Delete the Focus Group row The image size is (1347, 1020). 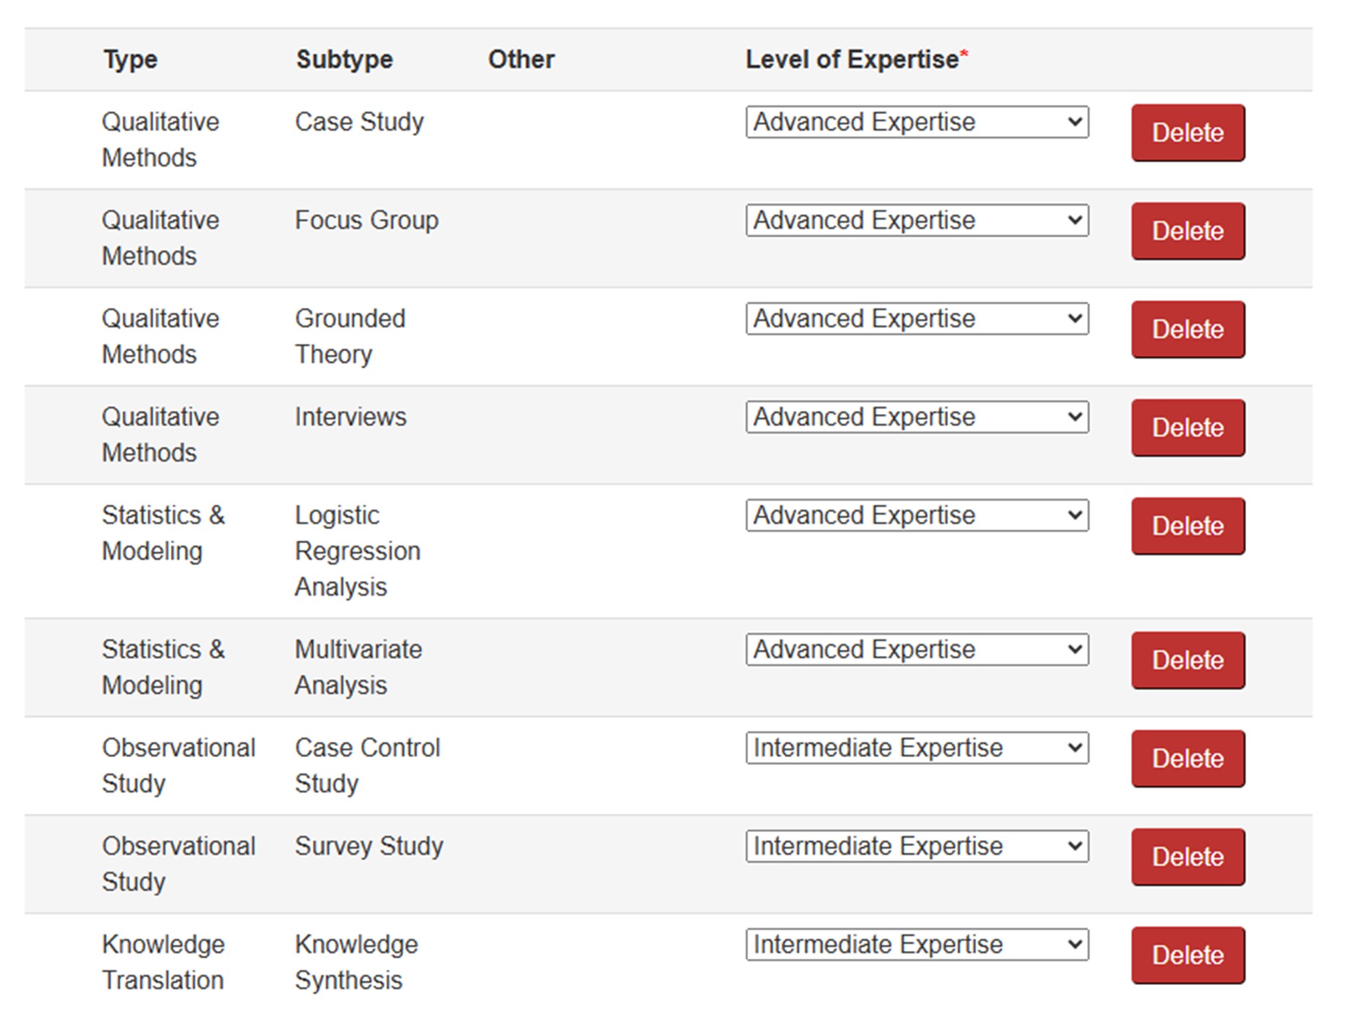[1187, 231]
